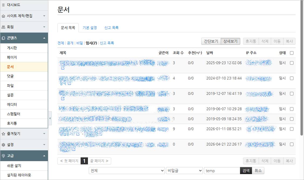This screenshot has width=304, height=180.
Task: Click the gear icon next to 설정
Action: coord(3,145)
